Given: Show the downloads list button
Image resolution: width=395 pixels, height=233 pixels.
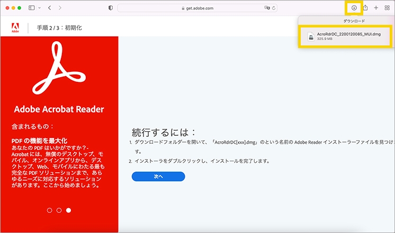Looking at the screenshot, I should pos(354,8).
